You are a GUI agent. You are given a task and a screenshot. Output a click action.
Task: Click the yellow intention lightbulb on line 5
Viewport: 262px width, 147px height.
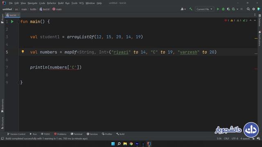pyautogui.click(x=23, y=52)
